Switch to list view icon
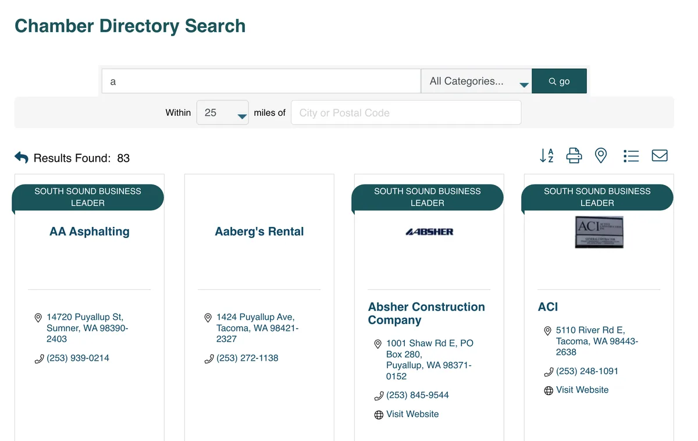This screenshot has width=698, height=441. tap(631, 156)
